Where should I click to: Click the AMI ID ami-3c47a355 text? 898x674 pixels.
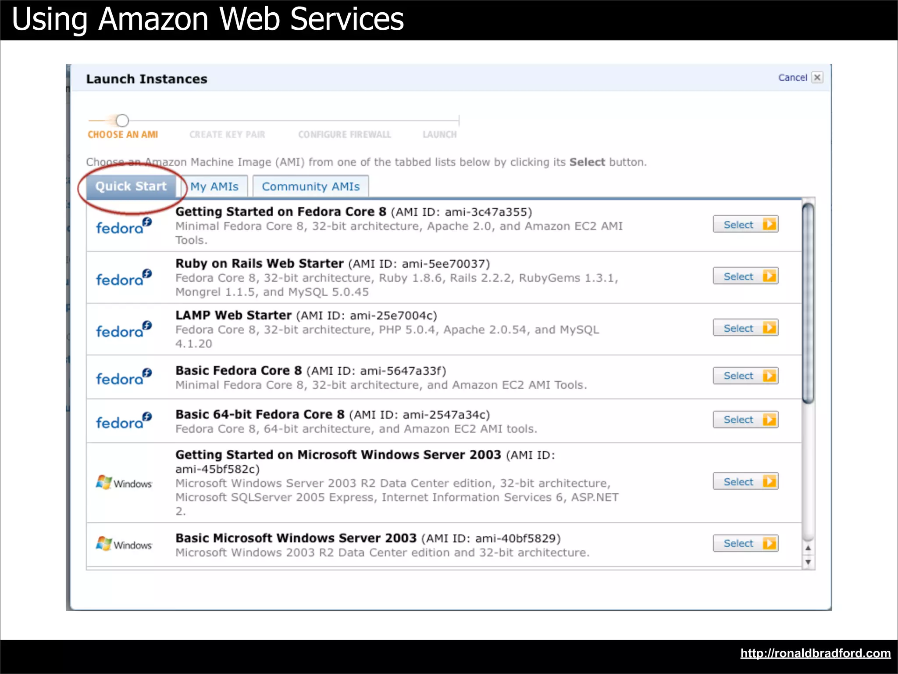pyautogui.click(x=486, y=212)
